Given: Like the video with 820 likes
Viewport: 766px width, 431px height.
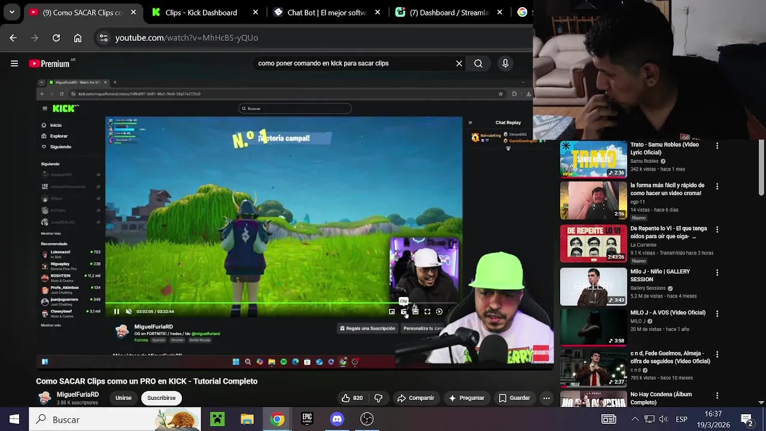Looking at the screenshot, I should pyautogui.click(x=352, y=398).
